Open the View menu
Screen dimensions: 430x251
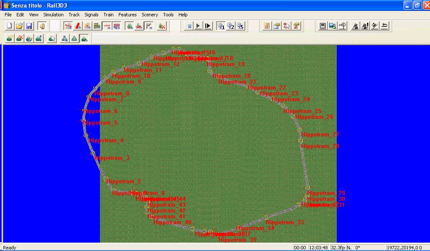tap(34, 15)
